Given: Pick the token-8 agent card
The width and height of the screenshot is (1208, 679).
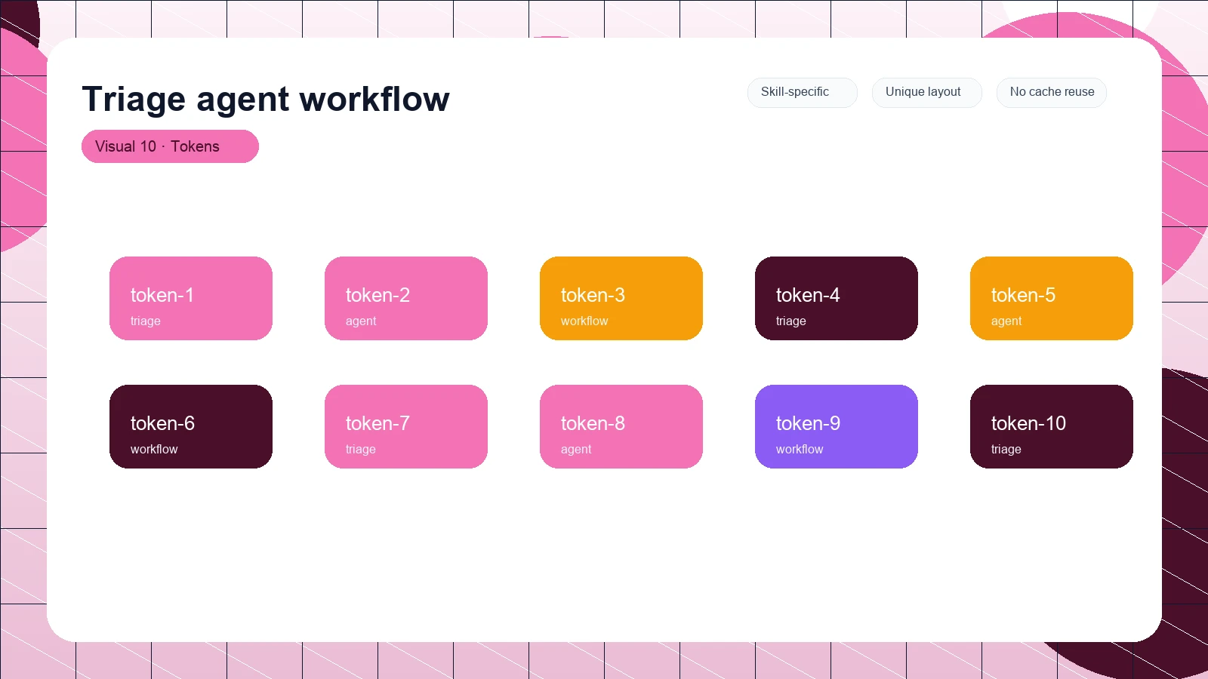Looking at the screenshot, I should 621,426.
